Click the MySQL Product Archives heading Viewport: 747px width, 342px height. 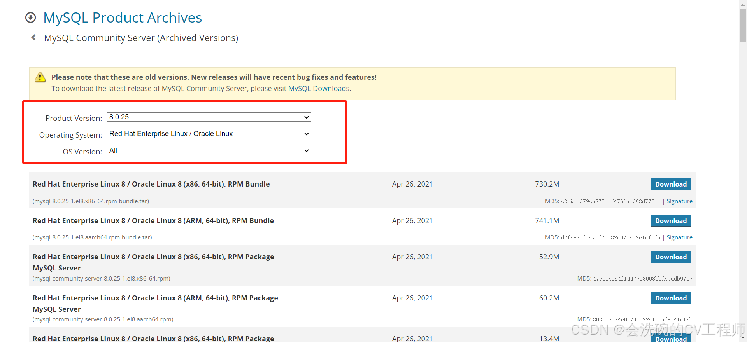tap(123, 18)
